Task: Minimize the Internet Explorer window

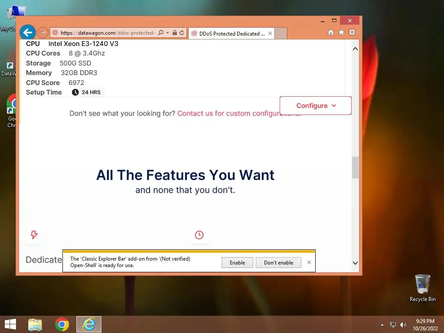Action: pos(322,21)
